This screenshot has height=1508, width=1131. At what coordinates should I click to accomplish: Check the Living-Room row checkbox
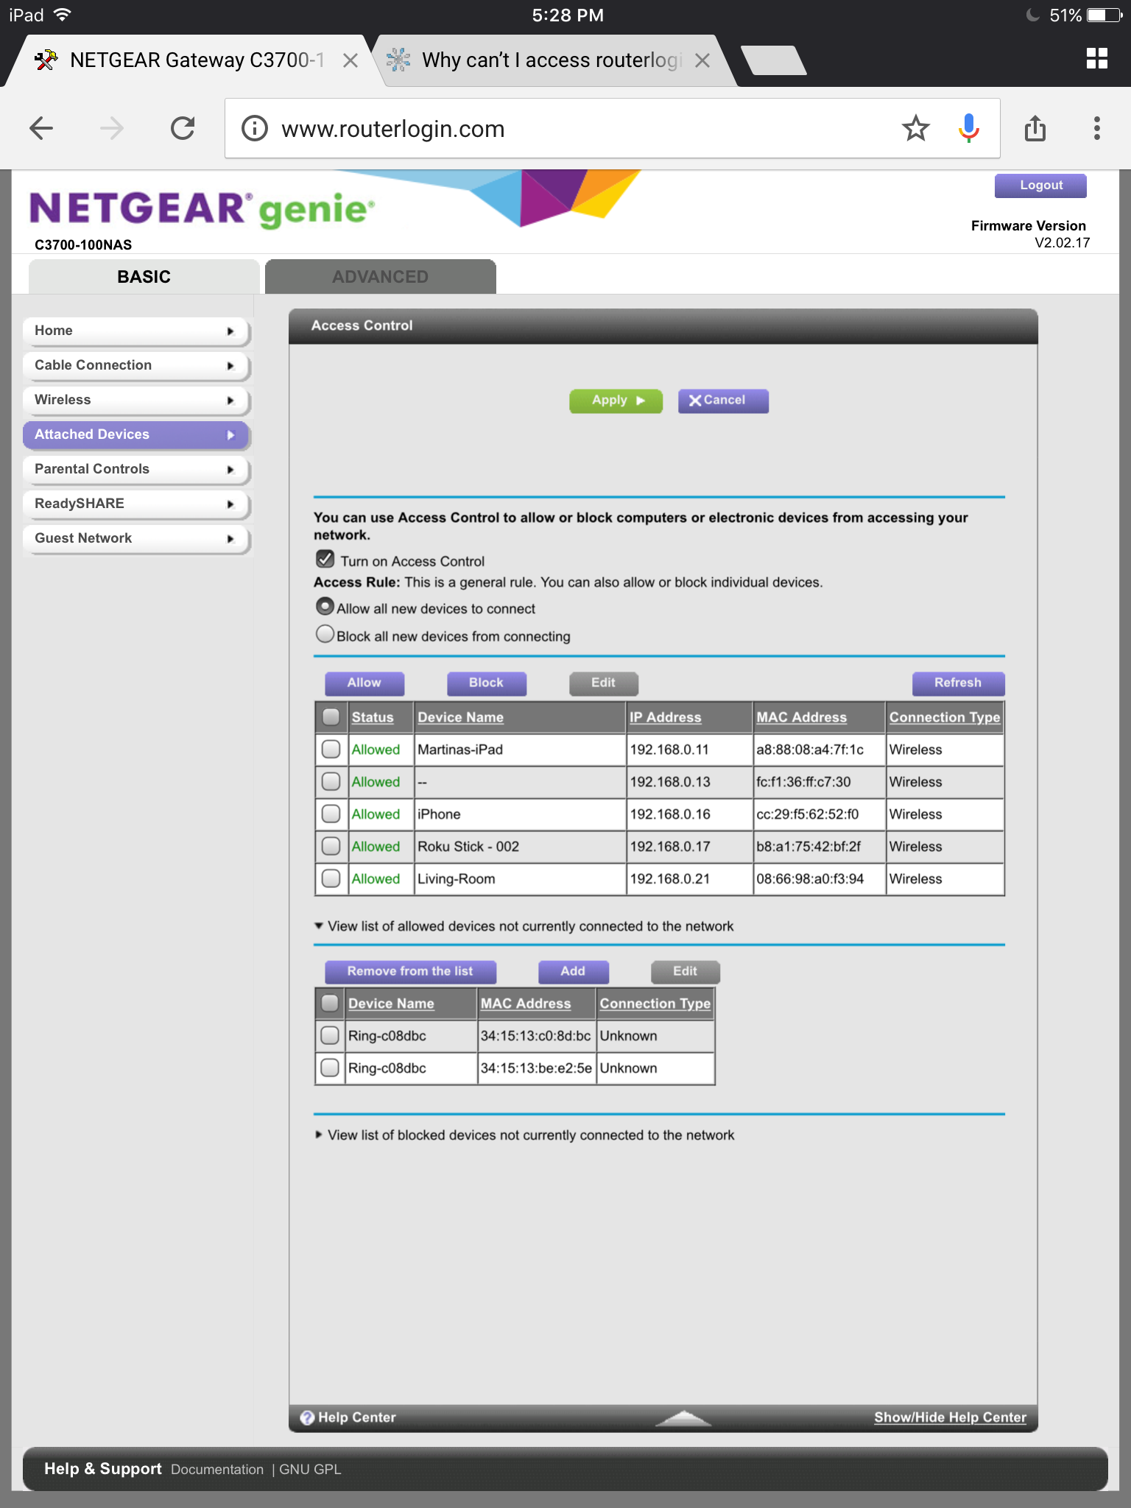[331, 878]
